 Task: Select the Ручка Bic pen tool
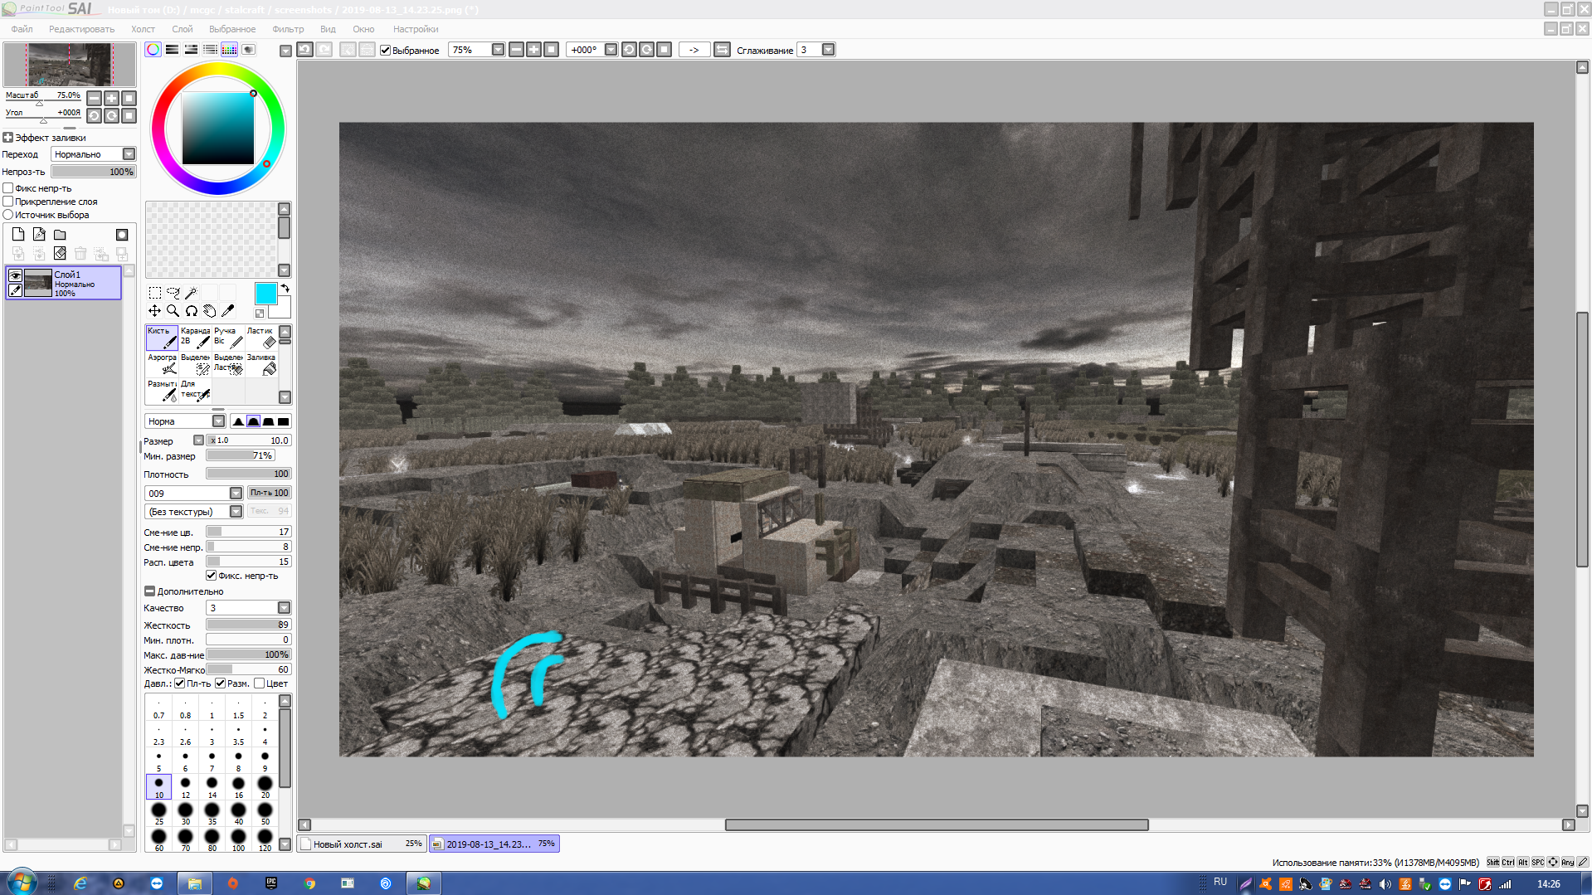pos(228,337)
